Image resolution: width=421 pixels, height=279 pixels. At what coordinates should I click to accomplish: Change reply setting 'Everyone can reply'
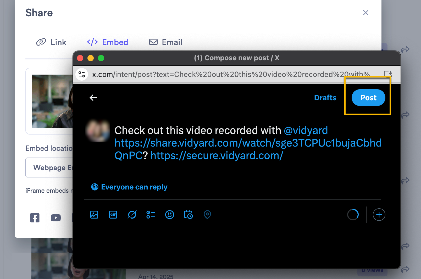pos(129,187)
